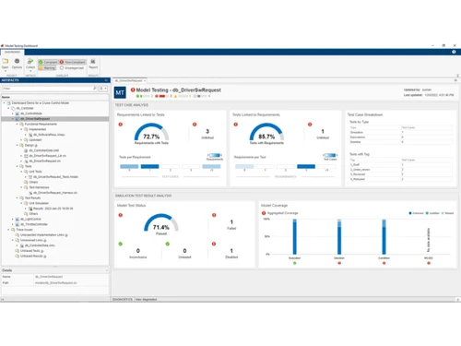Screen dimensions: 461x346
Task: Click the red status dot under the Decision bar
Action: click(x=339, y=263)
